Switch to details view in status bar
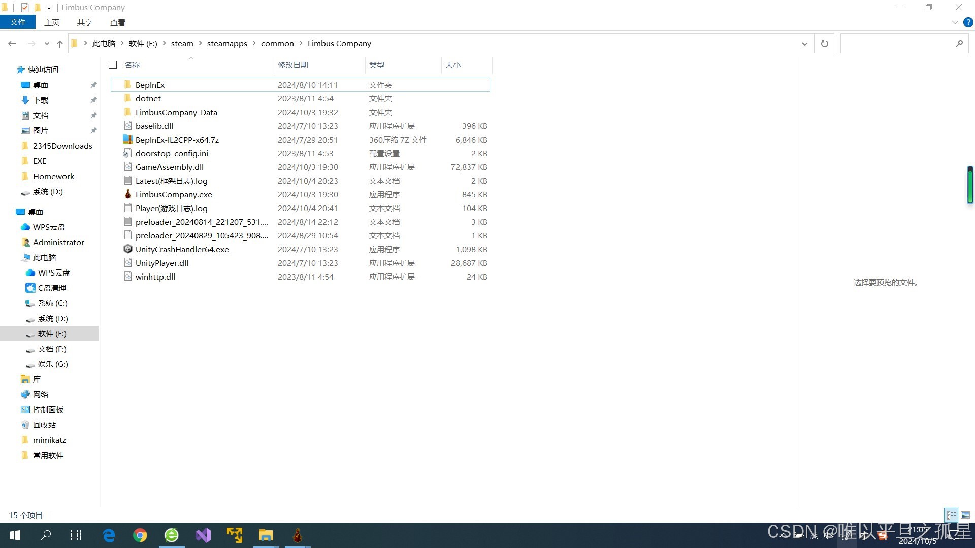This screenshot has height=548, width=975. pyautogui.click(x=951, y=515)
